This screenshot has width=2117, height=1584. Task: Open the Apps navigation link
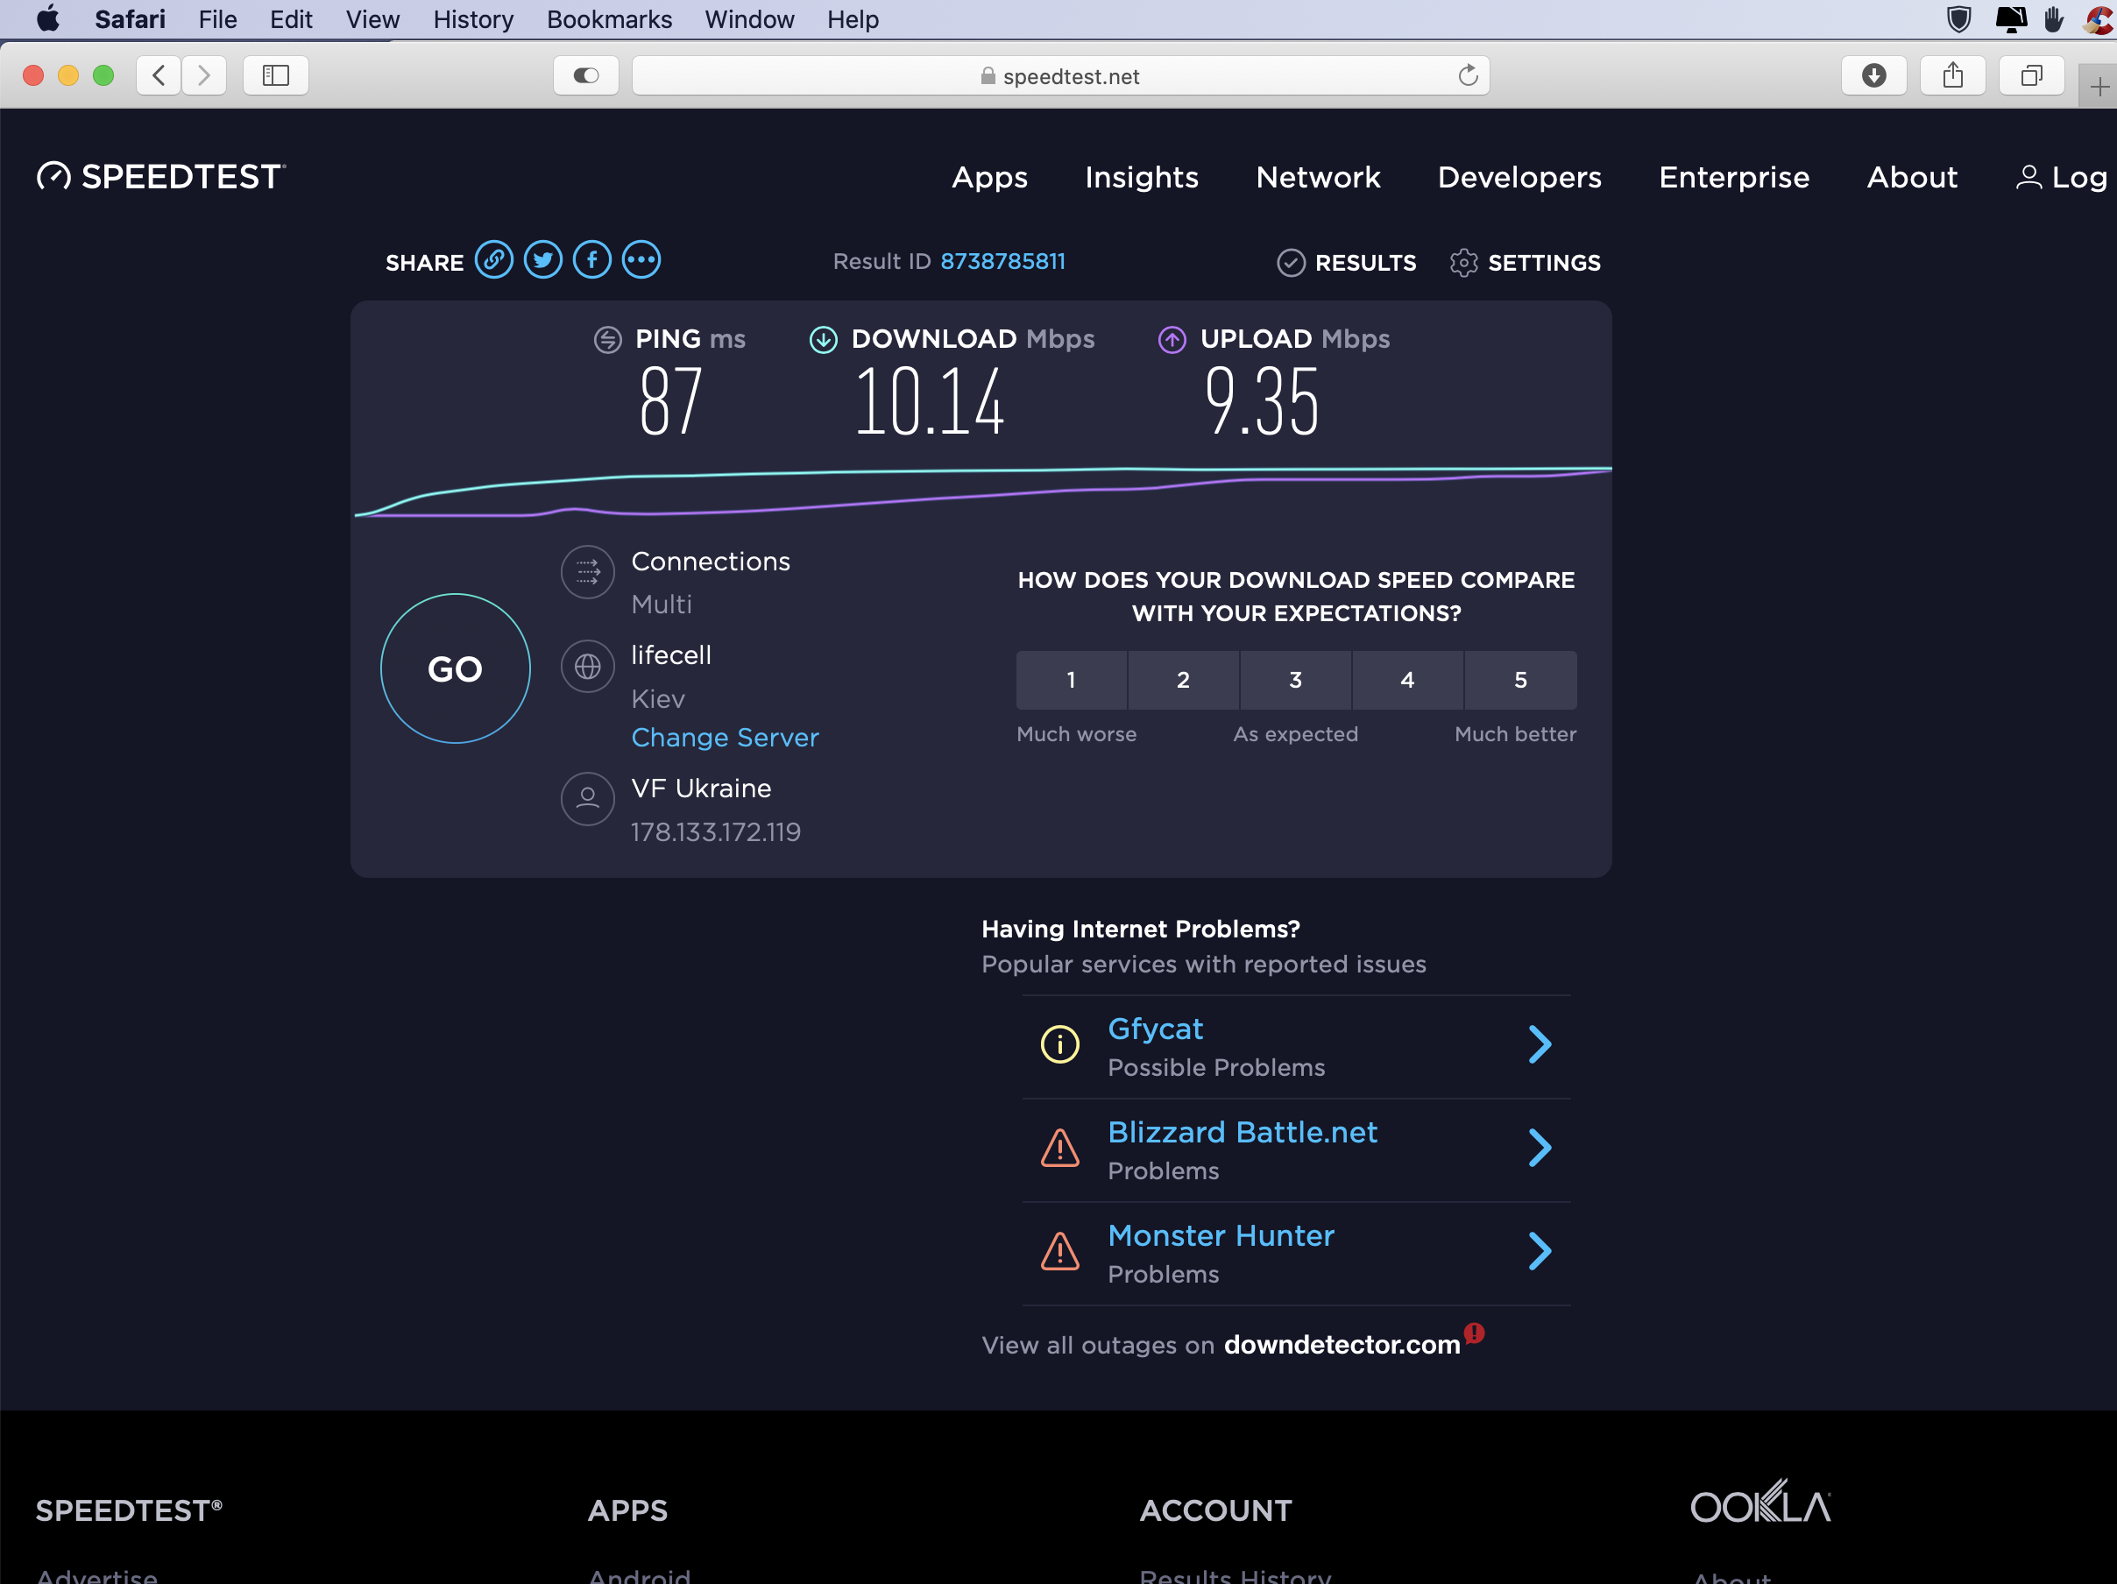point(989,177)
